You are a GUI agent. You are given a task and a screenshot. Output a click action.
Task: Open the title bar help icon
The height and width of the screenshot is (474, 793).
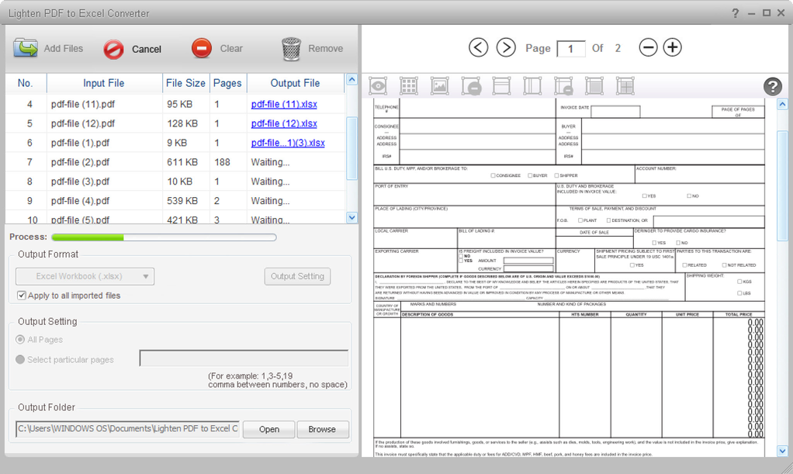click(x=736, y=13)
